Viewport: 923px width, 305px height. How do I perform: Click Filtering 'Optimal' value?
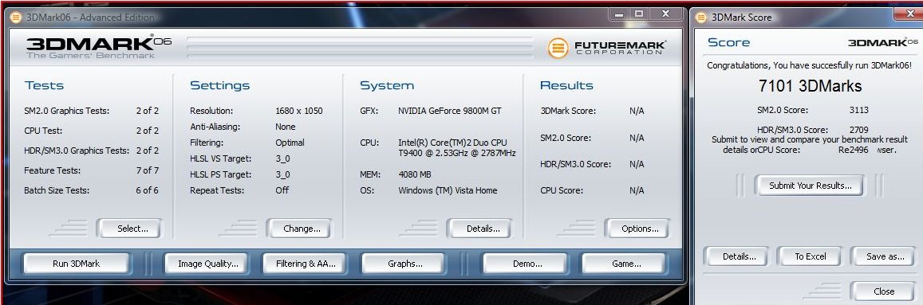(290, 143)
